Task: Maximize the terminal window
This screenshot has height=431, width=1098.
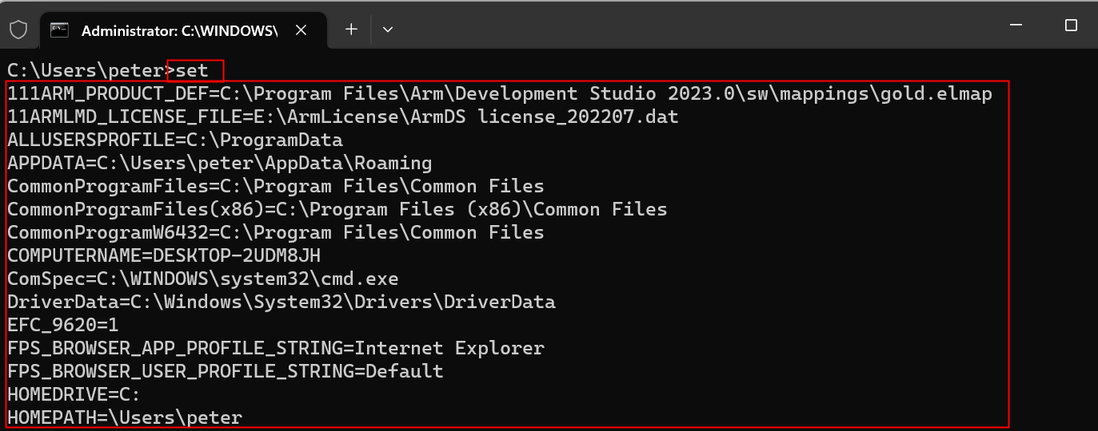Action: (1072, 26)
